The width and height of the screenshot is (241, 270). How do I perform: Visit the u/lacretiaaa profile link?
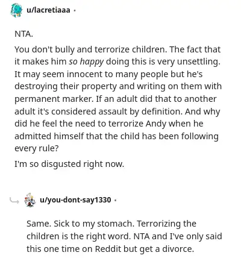48,10
